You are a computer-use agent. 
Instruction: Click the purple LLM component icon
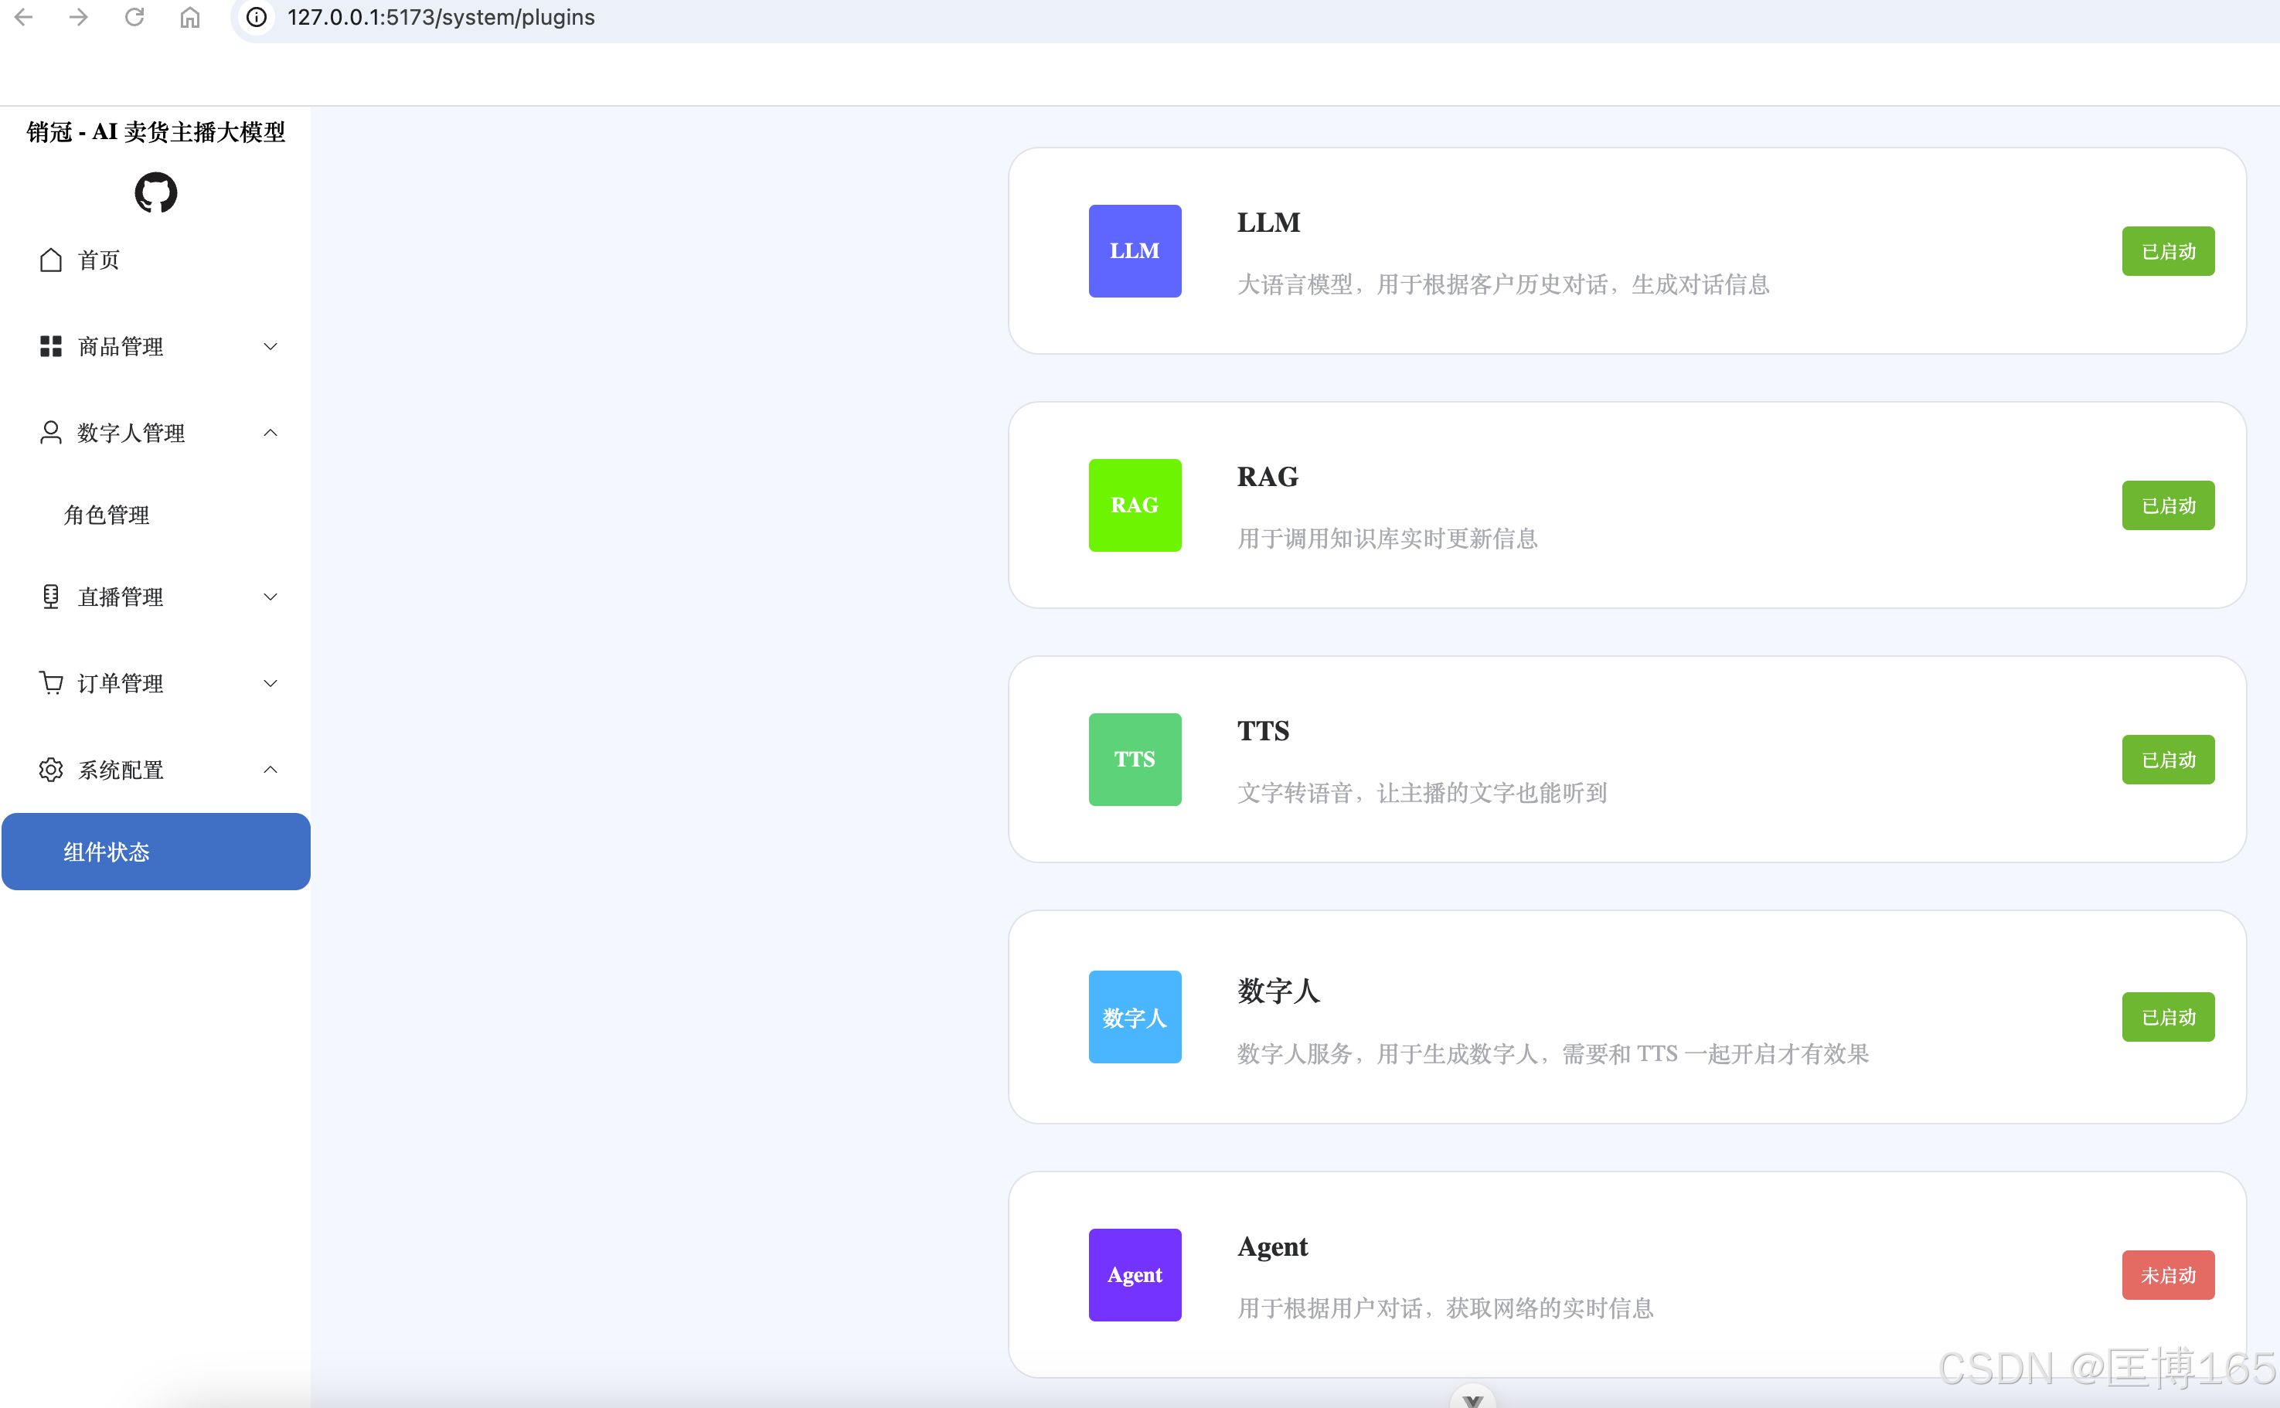pos(1135,251)
